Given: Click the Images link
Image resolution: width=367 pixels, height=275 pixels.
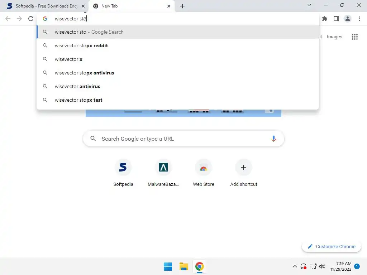Looking at the screenshot, I should click(334, 37).
